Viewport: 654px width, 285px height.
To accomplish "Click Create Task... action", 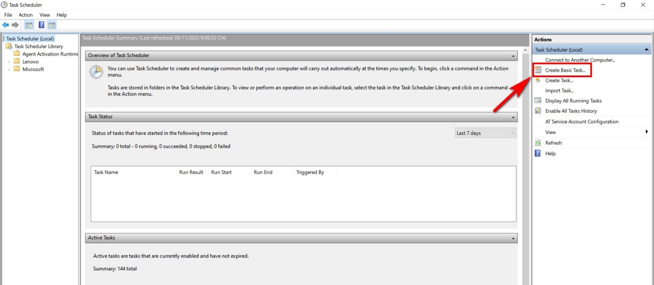I will coord(559,80).
